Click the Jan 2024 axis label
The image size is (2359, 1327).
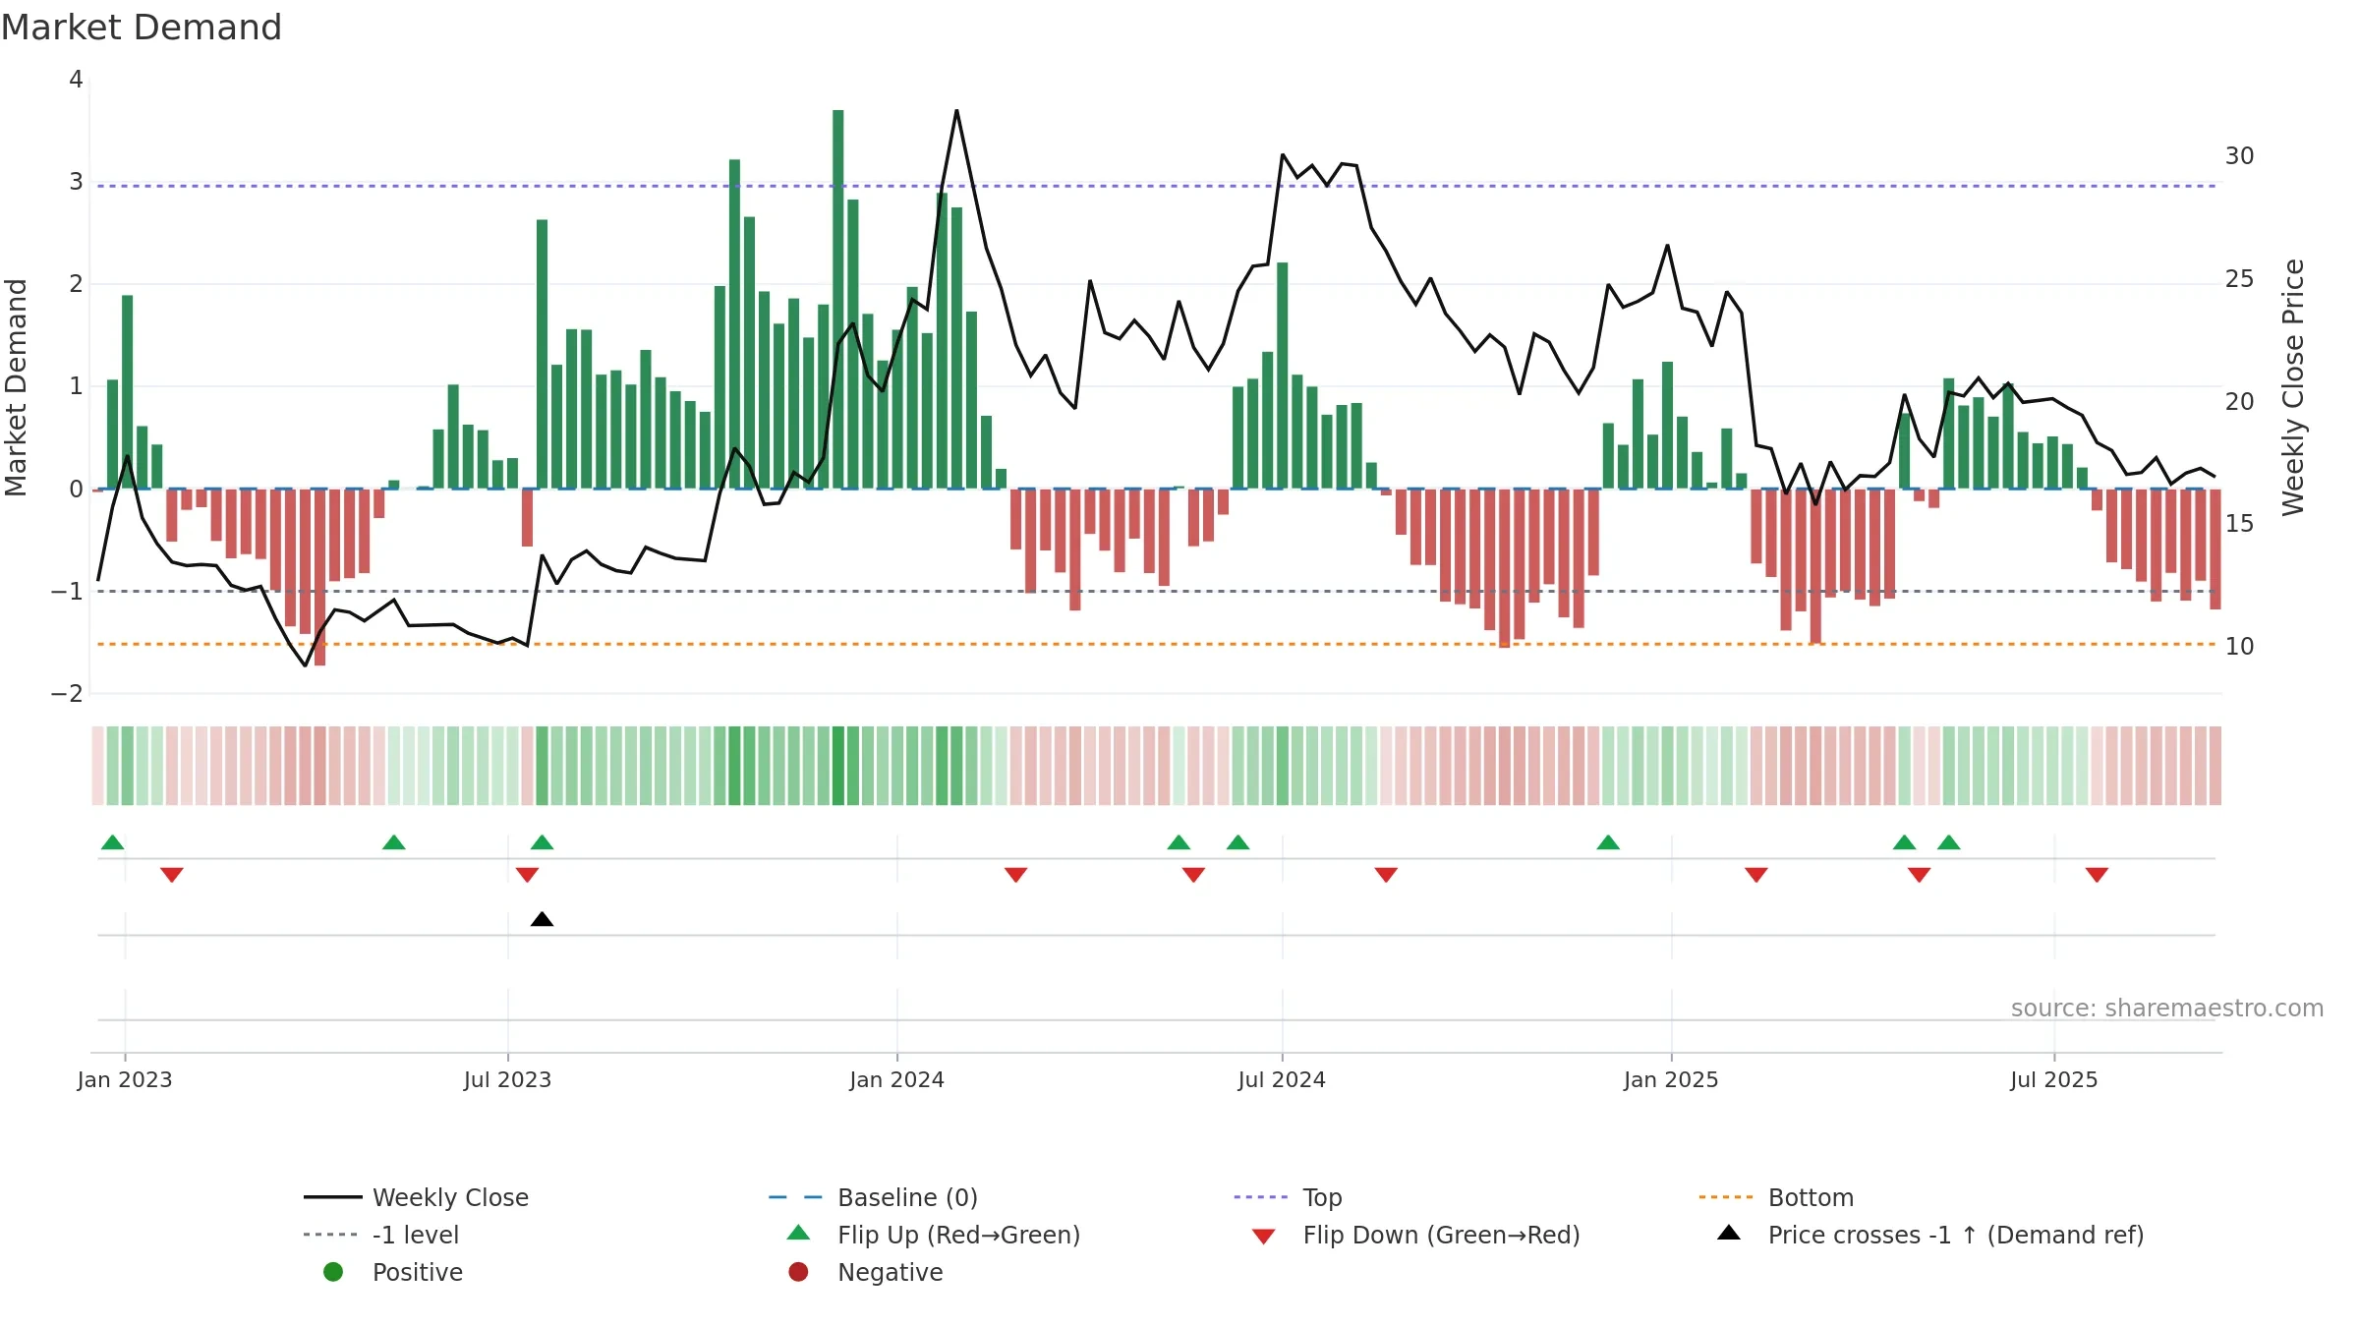[x=896, y=1079]
